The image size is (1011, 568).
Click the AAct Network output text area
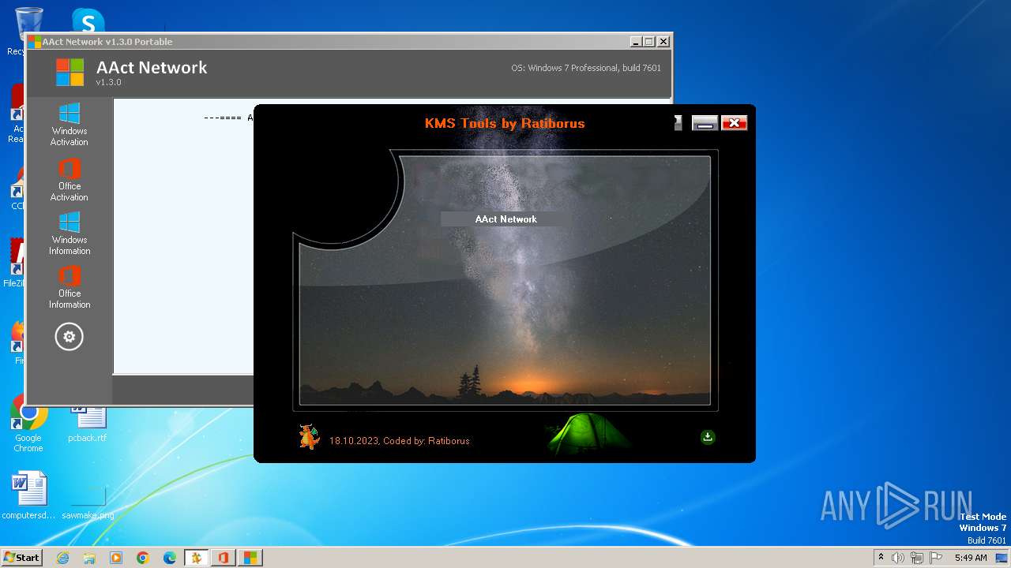pos(183,237)
